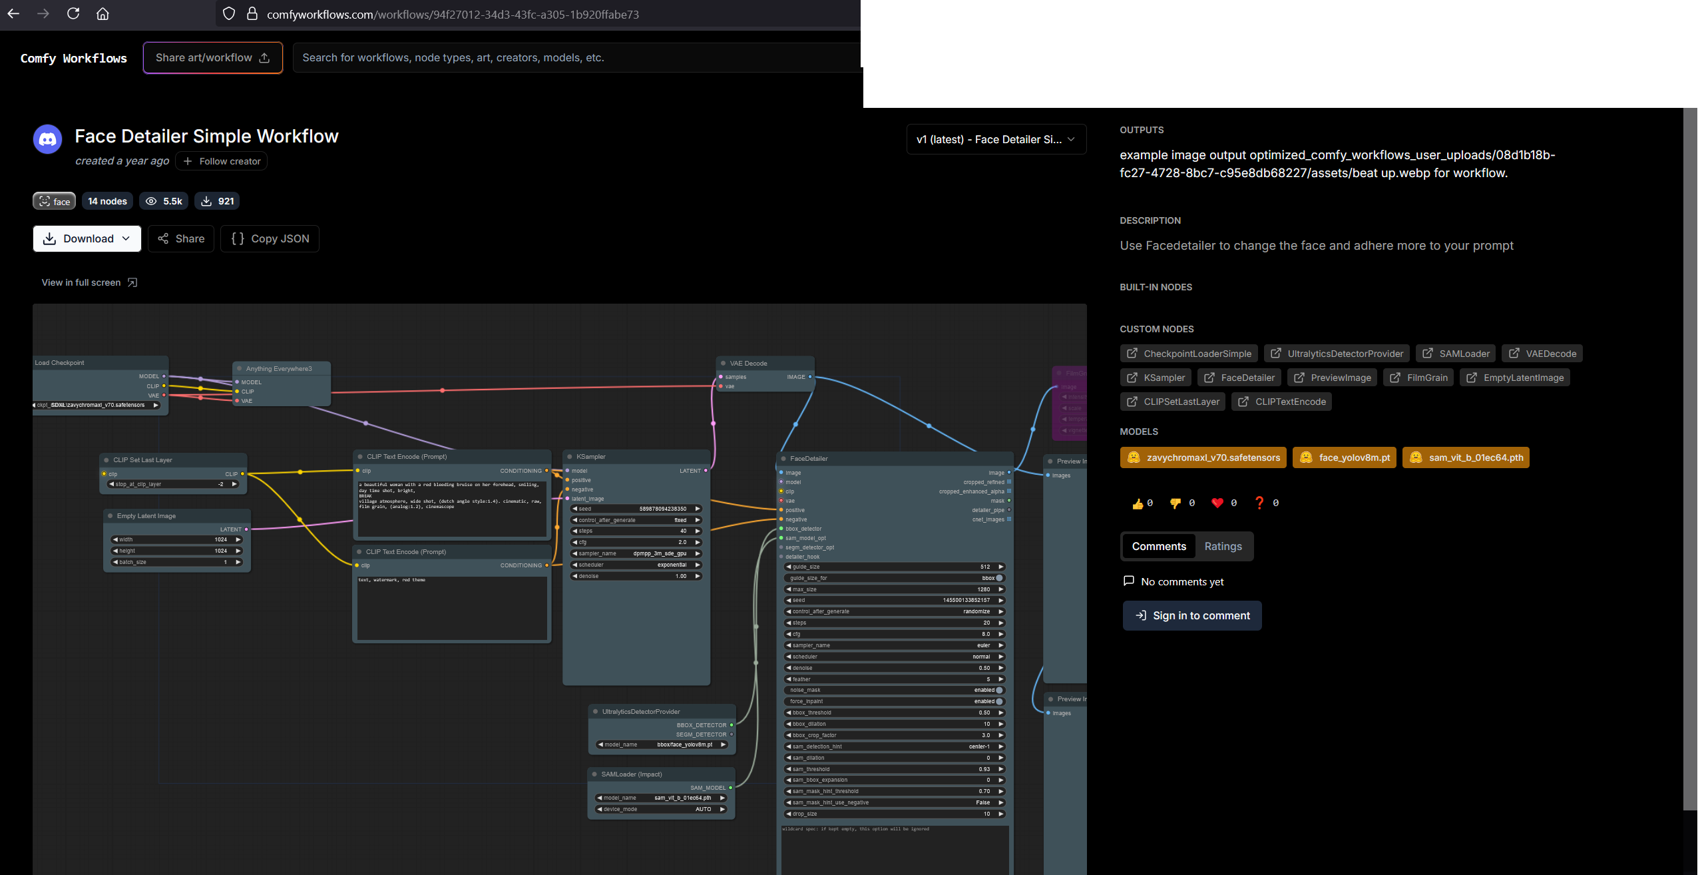Open the Comfy Workflows home logo
This screenshot has width=1704, height=875.
pyautogui.click(x=73, y=58)
